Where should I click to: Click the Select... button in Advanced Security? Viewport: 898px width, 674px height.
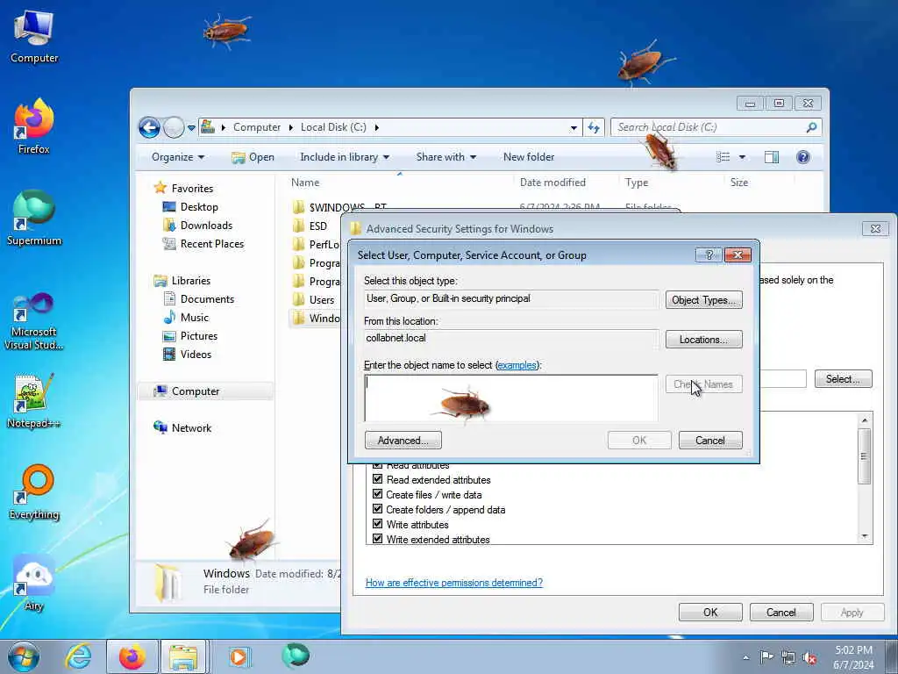843,379
